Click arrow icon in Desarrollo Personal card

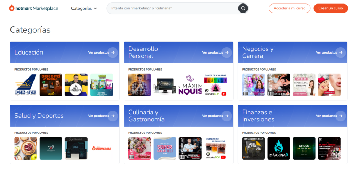tap(227, 52)
